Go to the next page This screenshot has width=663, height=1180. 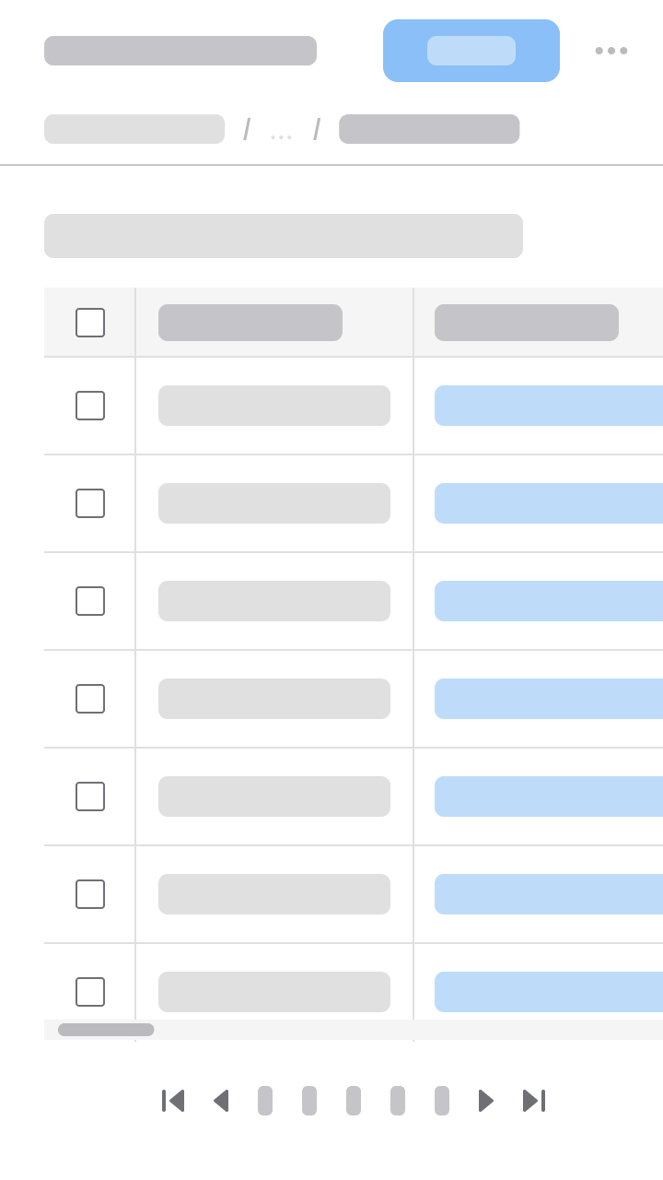[486, 1101]
